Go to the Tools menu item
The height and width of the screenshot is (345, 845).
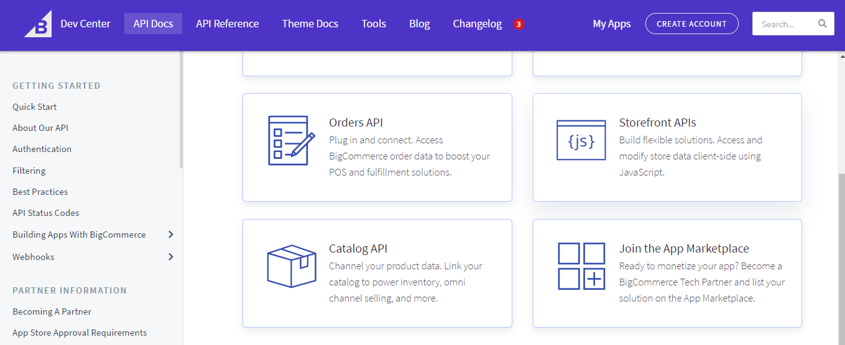click(374, 24)
